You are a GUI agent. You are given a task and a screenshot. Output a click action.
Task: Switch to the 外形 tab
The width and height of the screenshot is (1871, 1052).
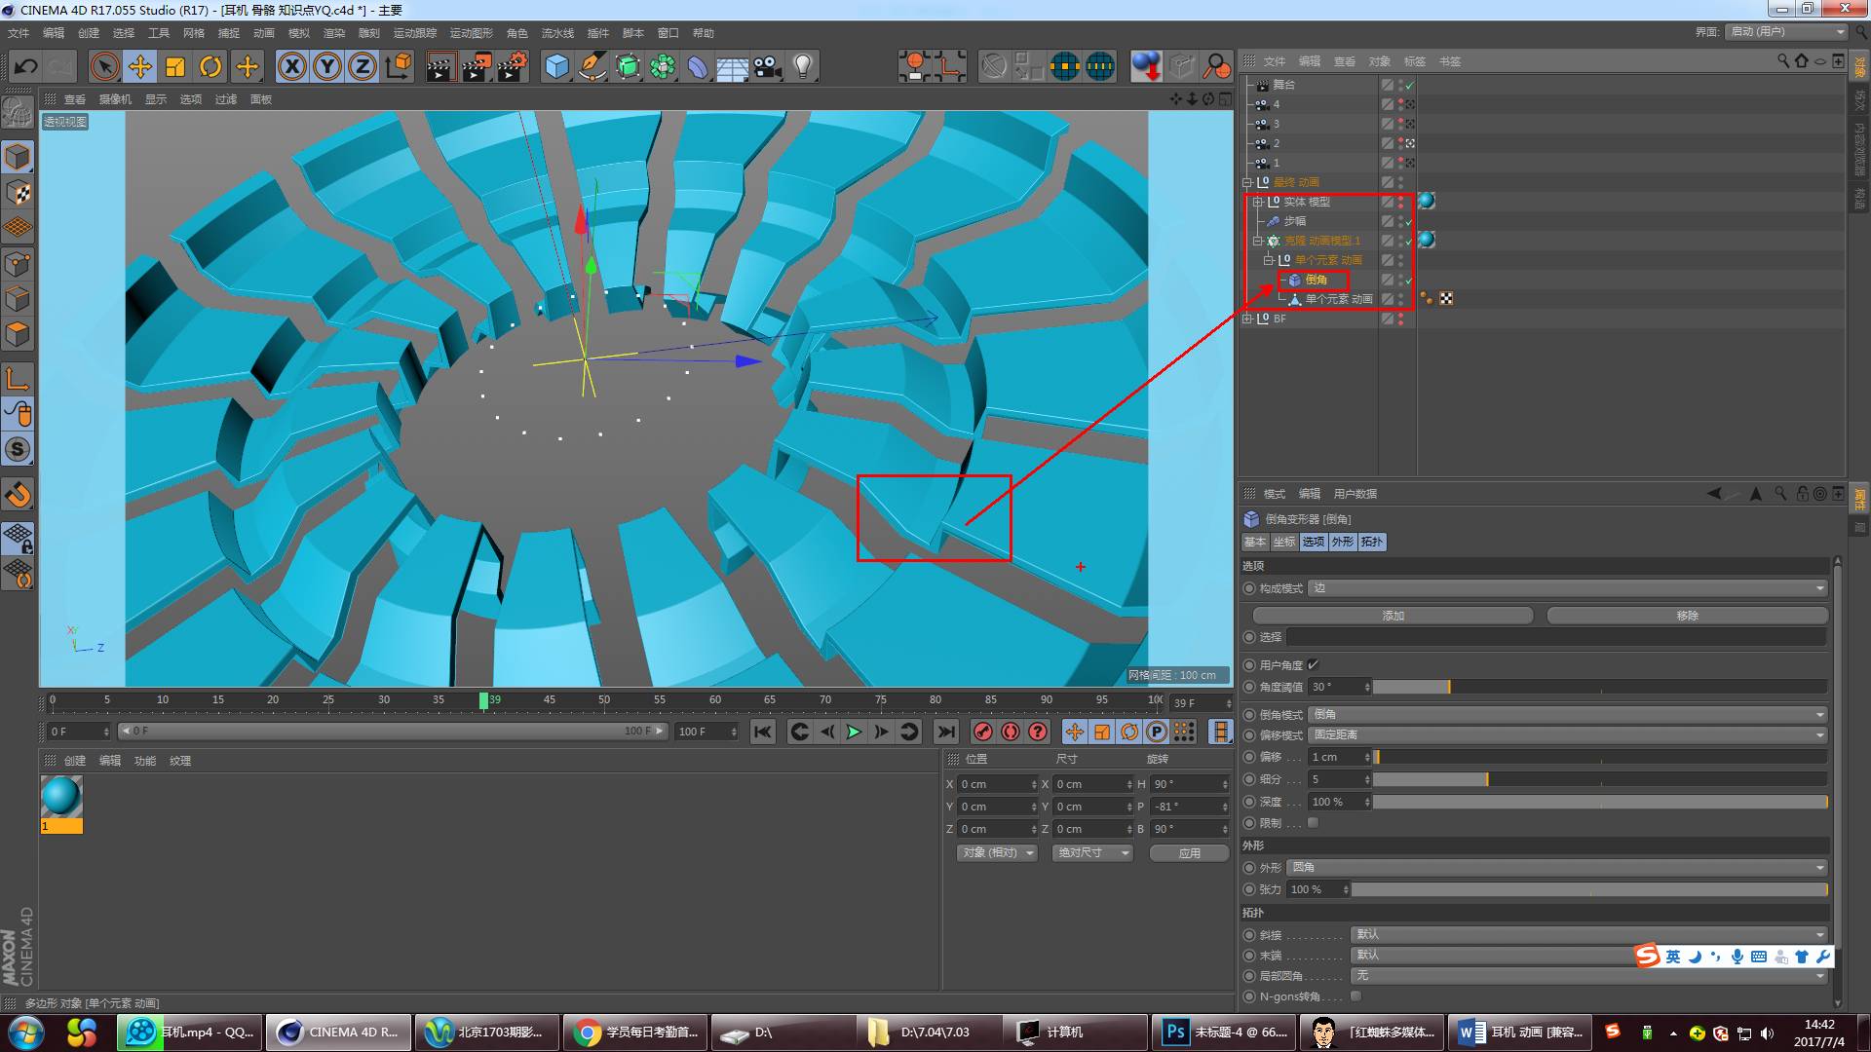pos(1343,542)
